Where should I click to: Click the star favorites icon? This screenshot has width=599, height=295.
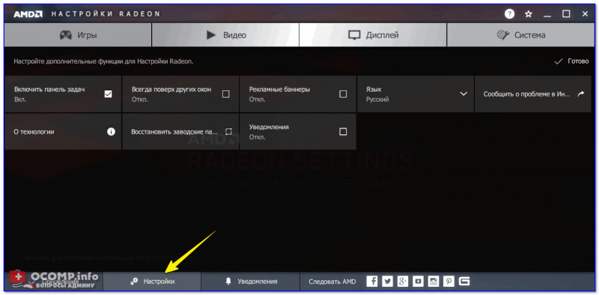coord(529,14)
